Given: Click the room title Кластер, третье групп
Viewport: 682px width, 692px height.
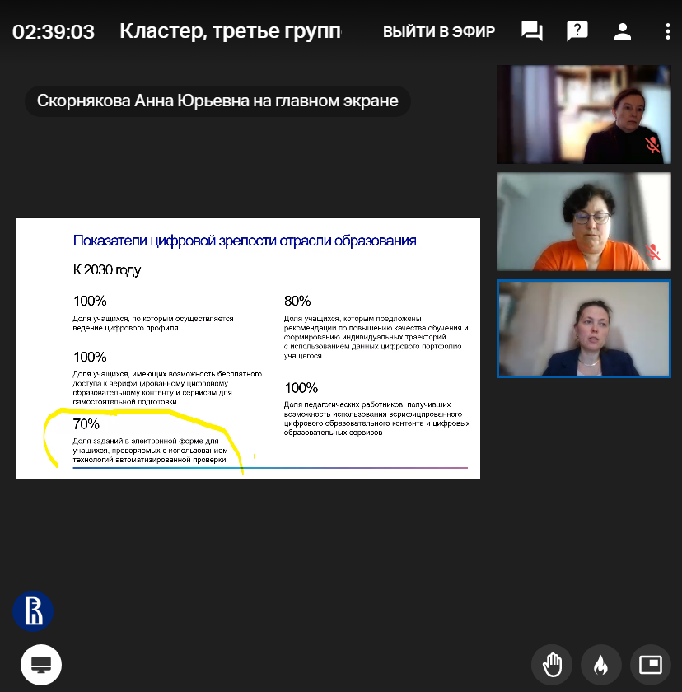Looking at the screenshot, I should click(230, 32).
